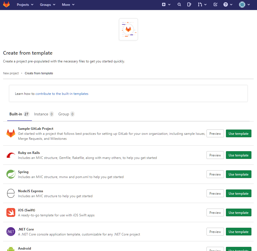Screen dimensions: 257x251
Task: Click the Built-in count badge 27
Action: 26,114
